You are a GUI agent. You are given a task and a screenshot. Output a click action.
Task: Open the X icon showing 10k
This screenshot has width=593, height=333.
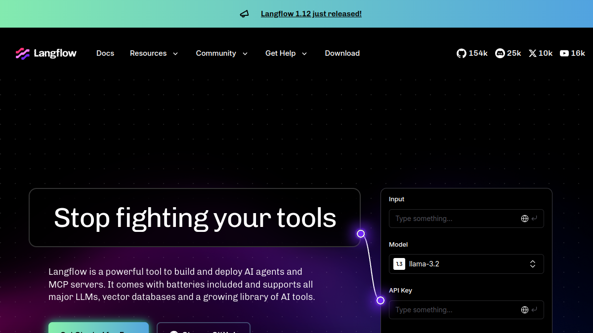click(x=532, y=53)
